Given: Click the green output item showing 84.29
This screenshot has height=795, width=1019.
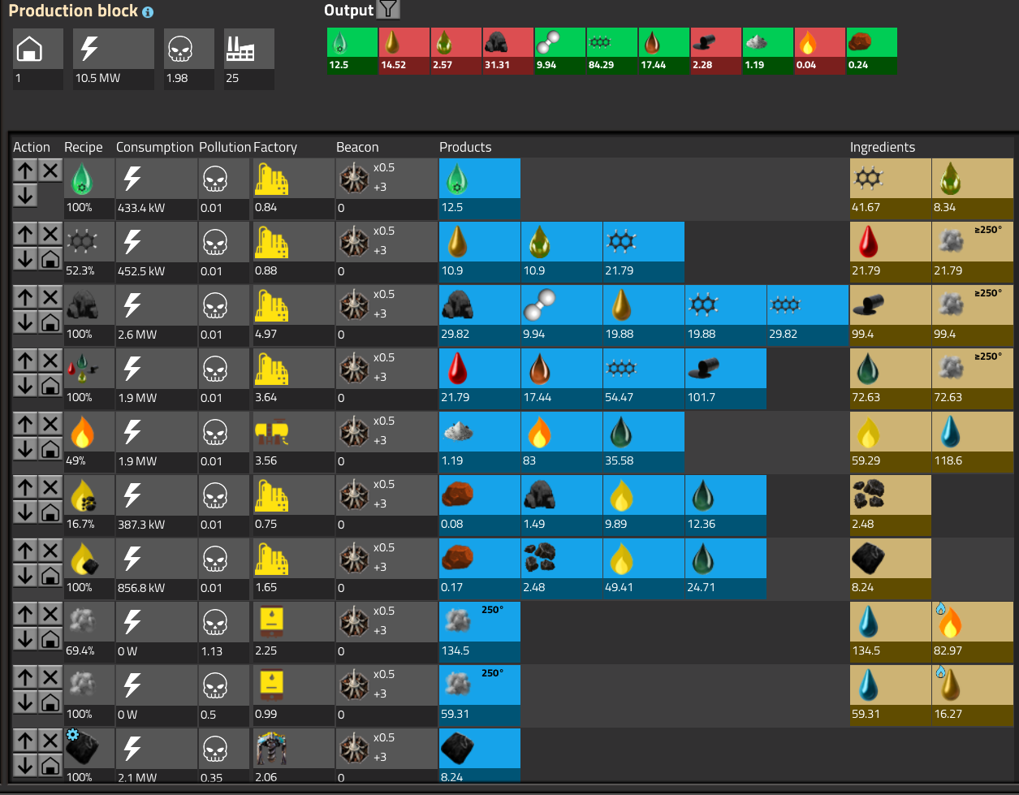Looking at the screenshot, I should [x=611, y=50].
